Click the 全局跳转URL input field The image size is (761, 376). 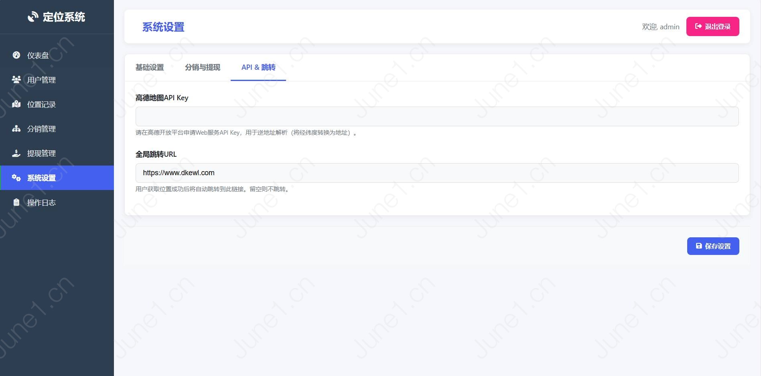click(x=437, y=173)
